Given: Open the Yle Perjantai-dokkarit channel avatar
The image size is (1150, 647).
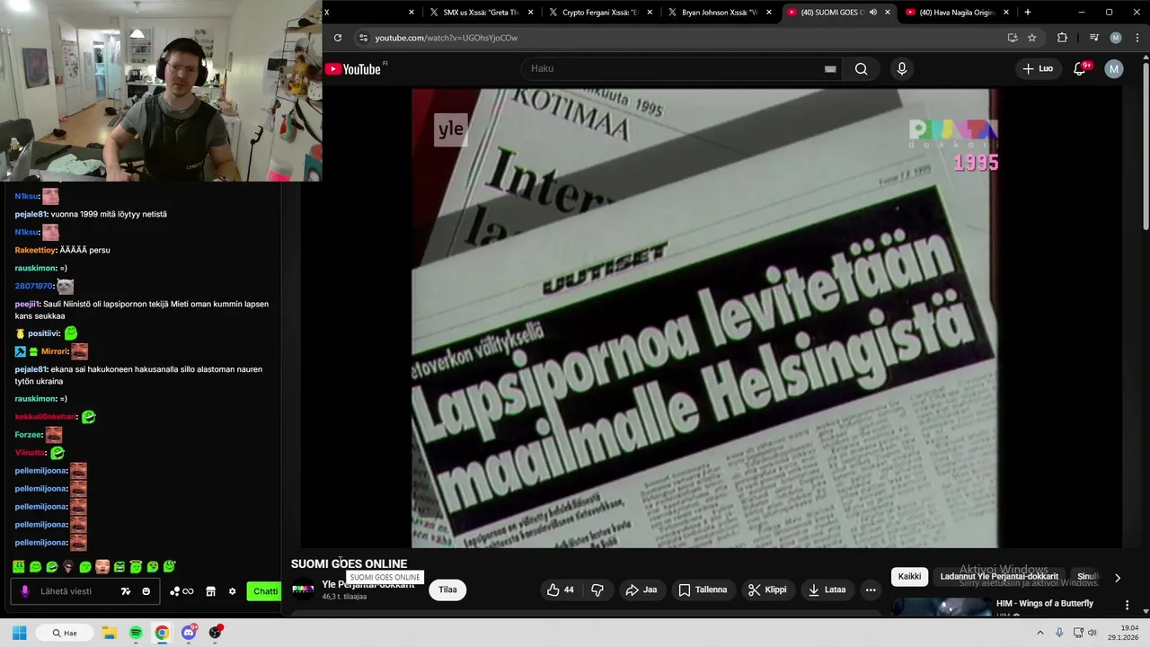Looking at the screenshot, I should [x=304, y=589].
